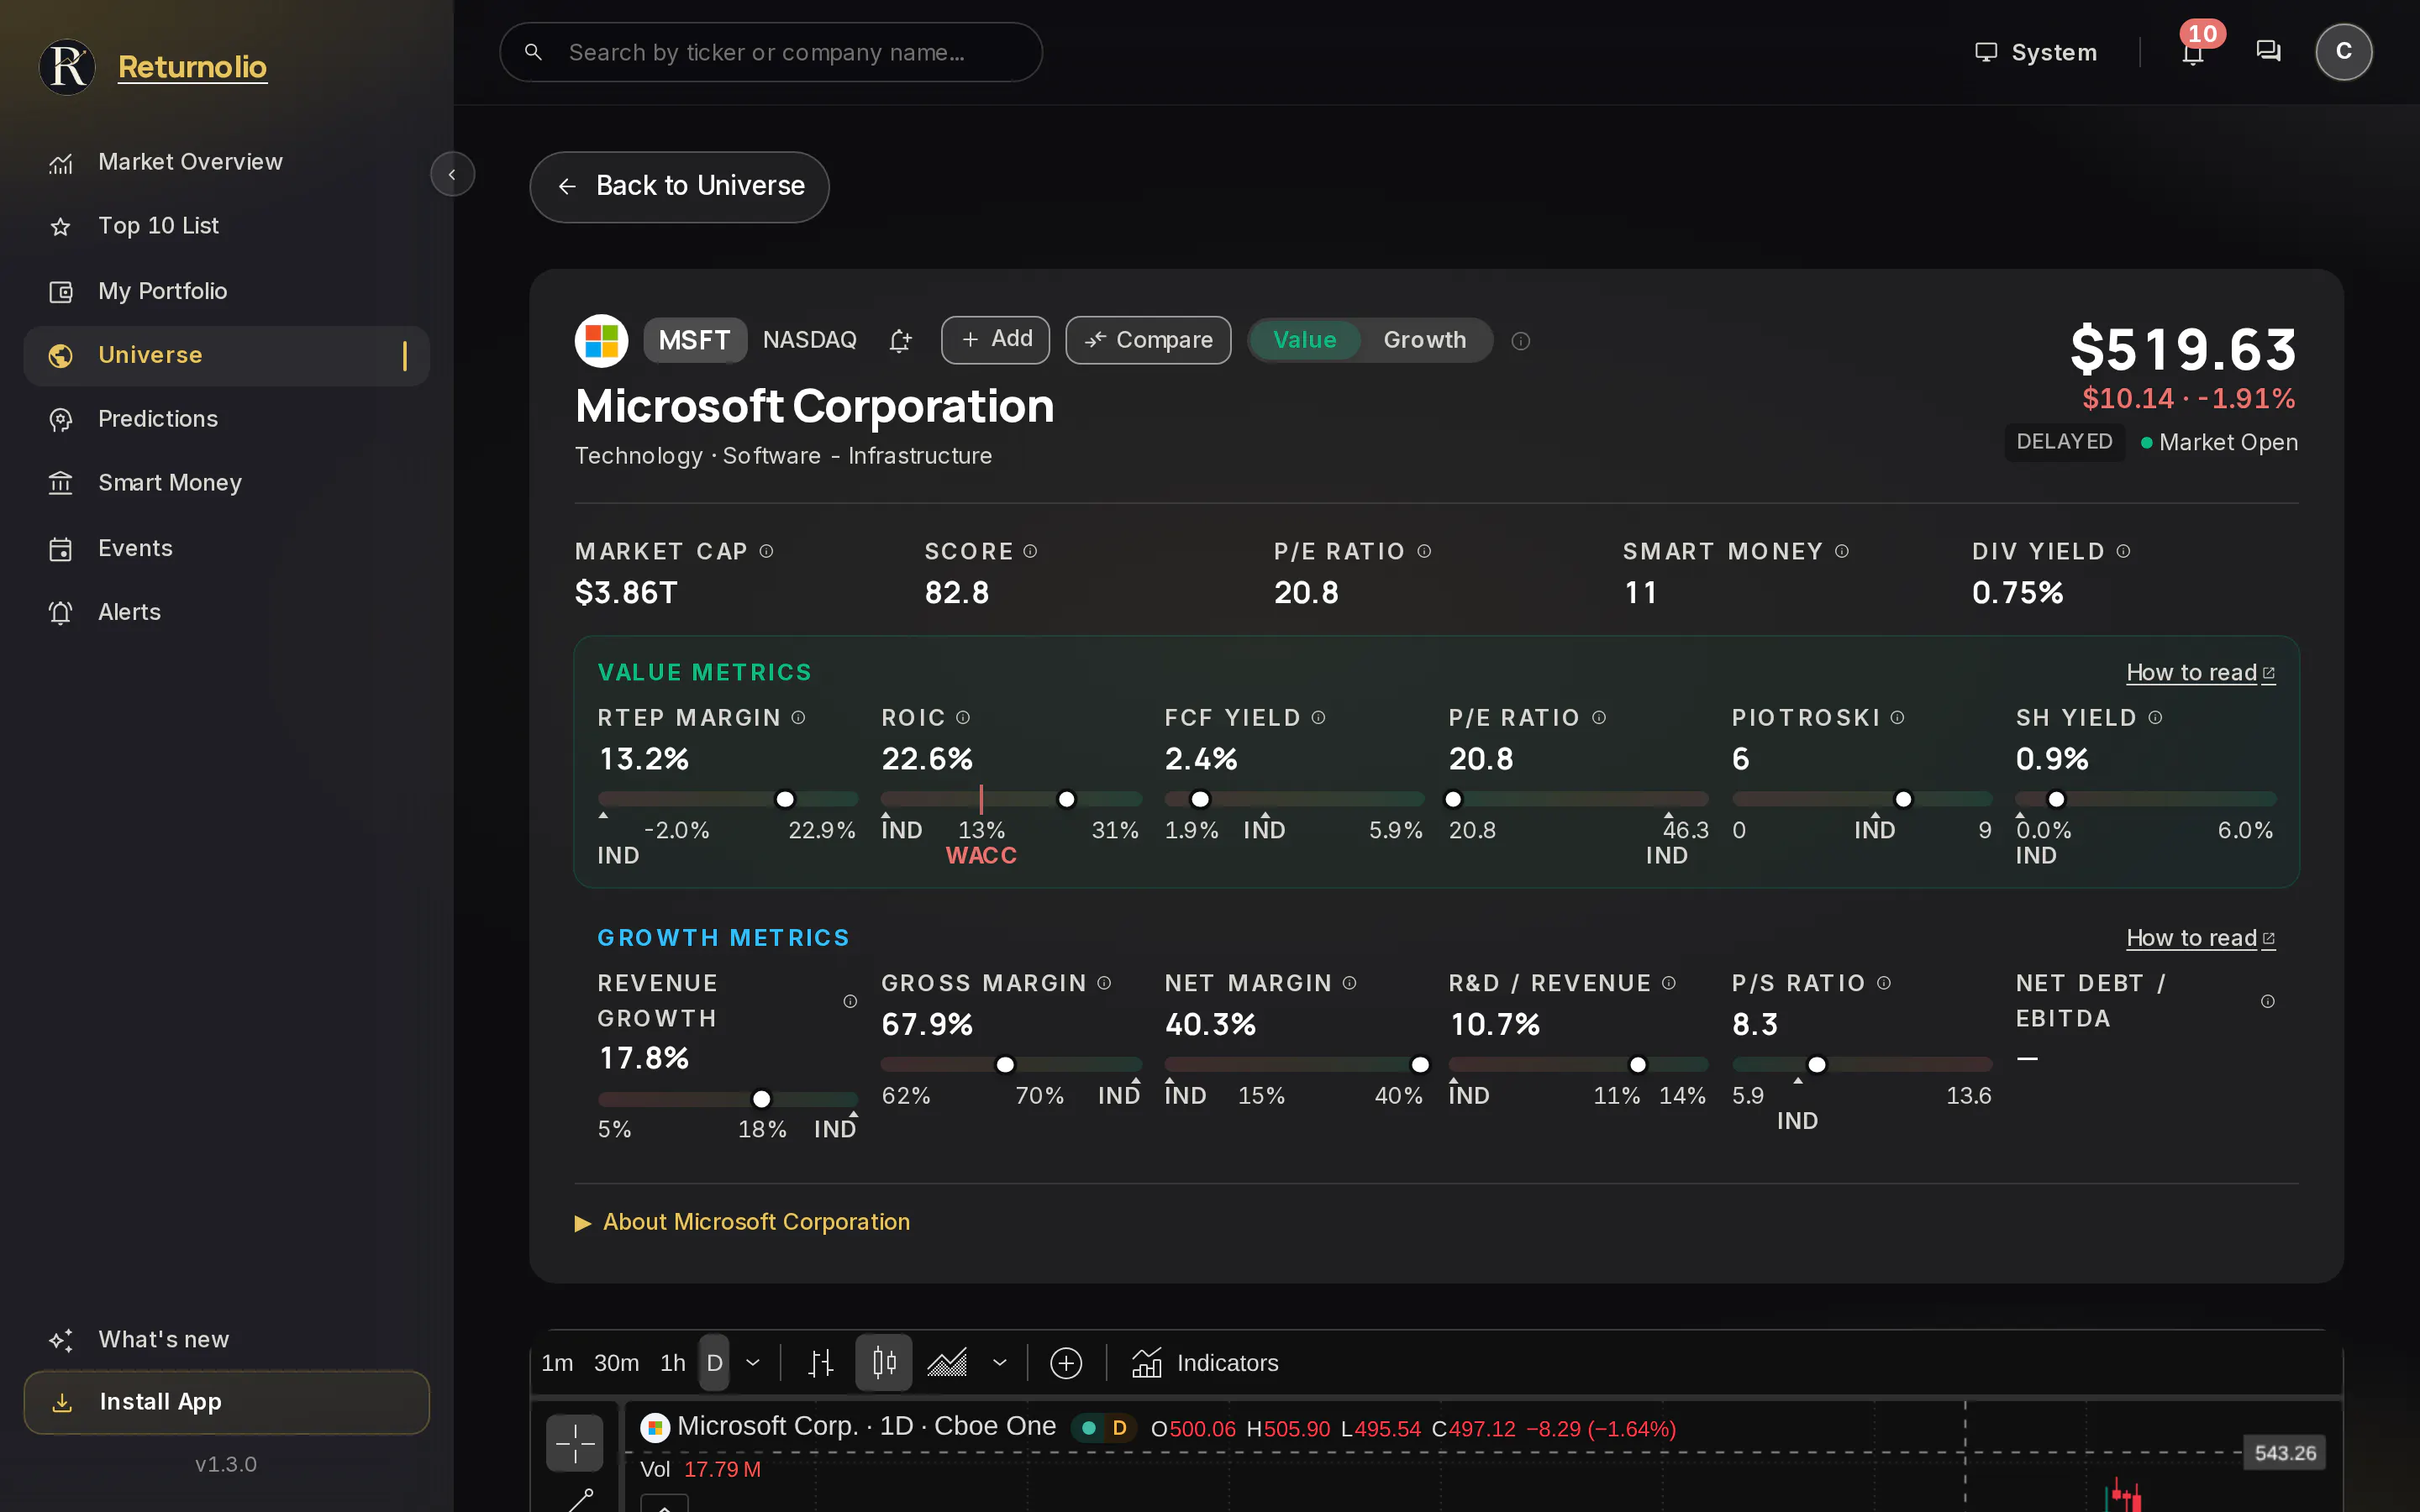Open the chart style dropdown chevron
This screenshot has width=2420, height=1512.
(999, 1363)
